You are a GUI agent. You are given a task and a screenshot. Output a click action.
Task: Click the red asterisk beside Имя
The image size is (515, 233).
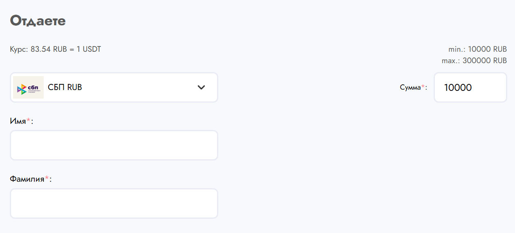pyautogui.click(x=29, y=121)
